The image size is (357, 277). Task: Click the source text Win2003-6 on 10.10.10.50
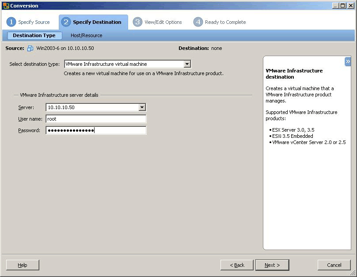(x=65, y=48)
